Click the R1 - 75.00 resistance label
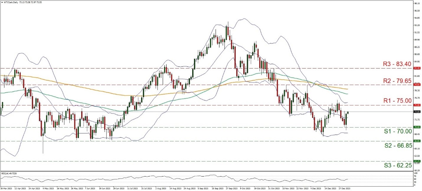 click(x=397, y=101)
